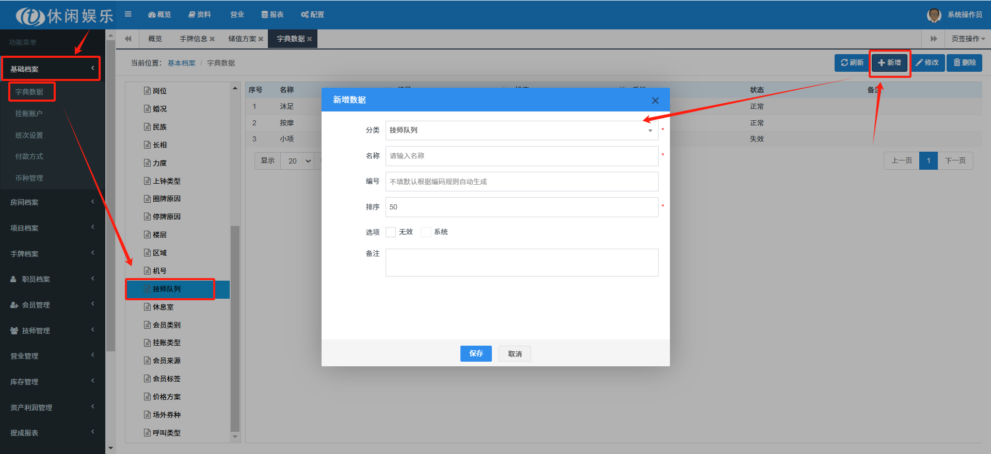The height and width of the screenshot is (454, 991).
Task: Check the 系统 option checkbox
Action: coord(426,232)
